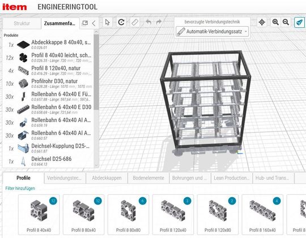The width and height of the screenshot is (306, 238).
Task: Open the Abdeckkappen tab
Action: [107, 178]
